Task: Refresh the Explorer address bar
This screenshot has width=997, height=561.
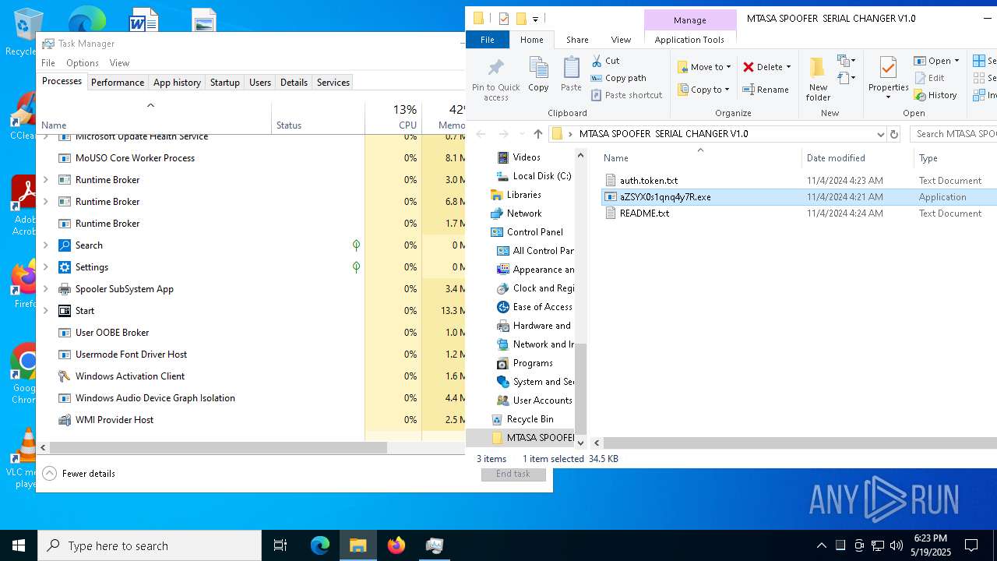Action: 894,134
